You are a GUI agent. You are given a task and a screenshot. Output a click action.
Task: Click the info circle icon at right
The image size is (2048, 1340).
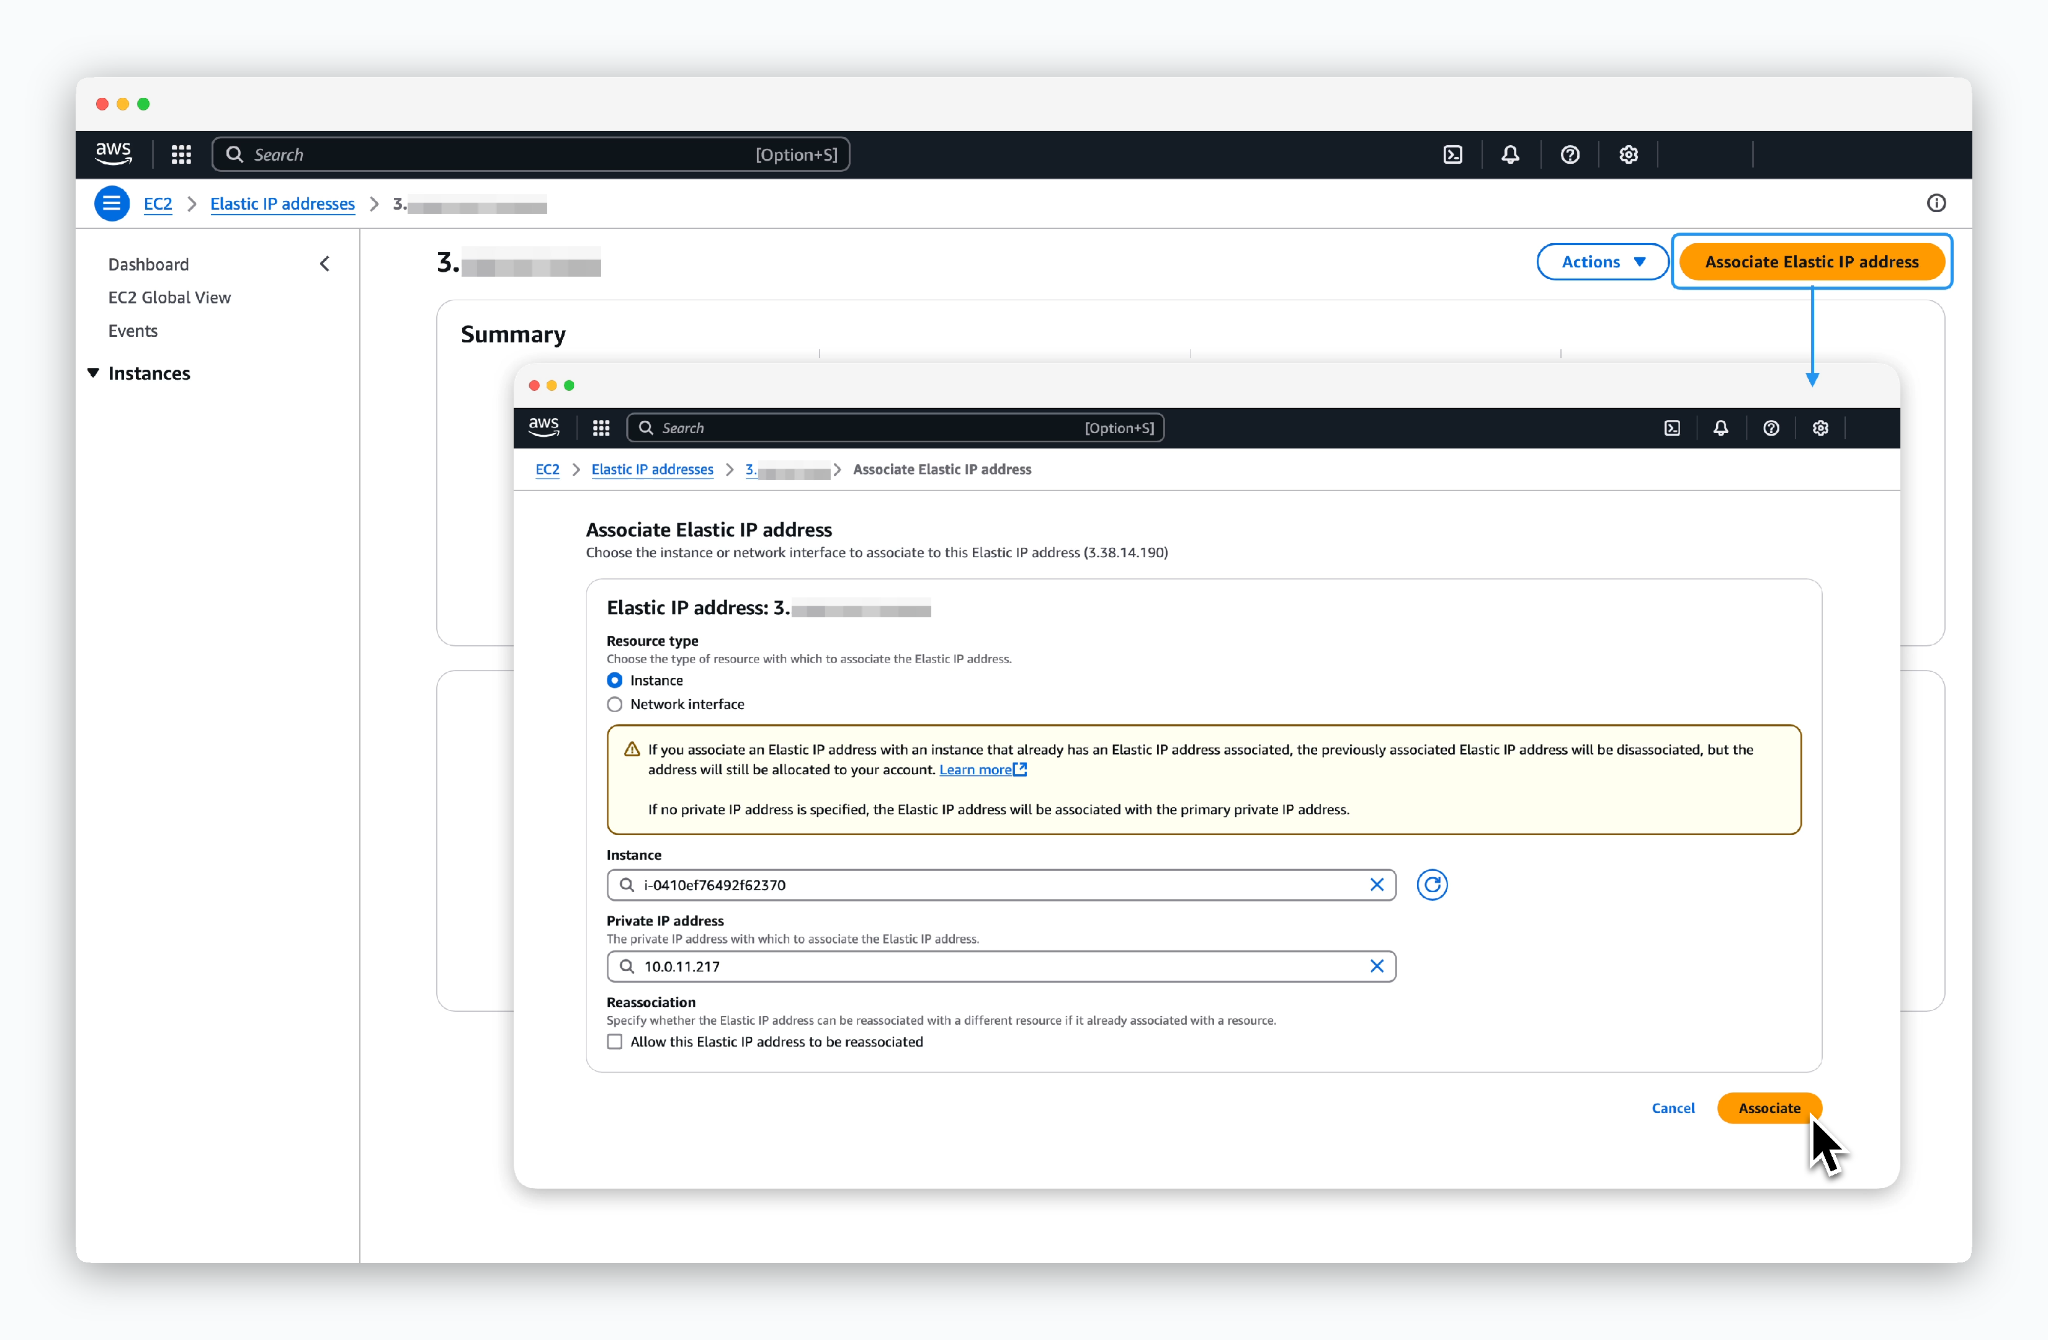[1936, 203]
